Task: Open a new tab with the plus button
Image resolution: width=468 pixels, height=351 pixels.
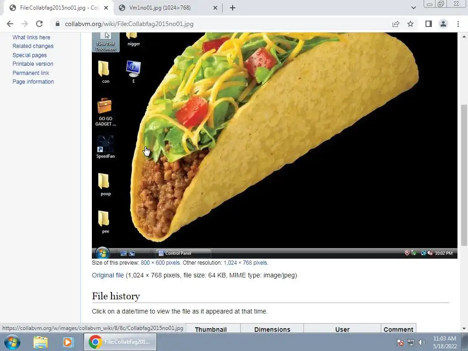Action: point(233,8)
